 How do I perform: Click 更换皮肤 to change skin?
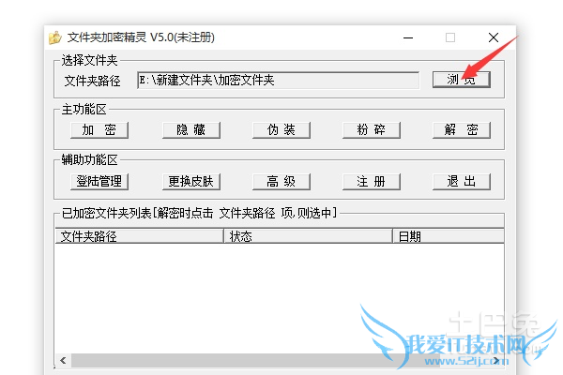tap(191, 182)
